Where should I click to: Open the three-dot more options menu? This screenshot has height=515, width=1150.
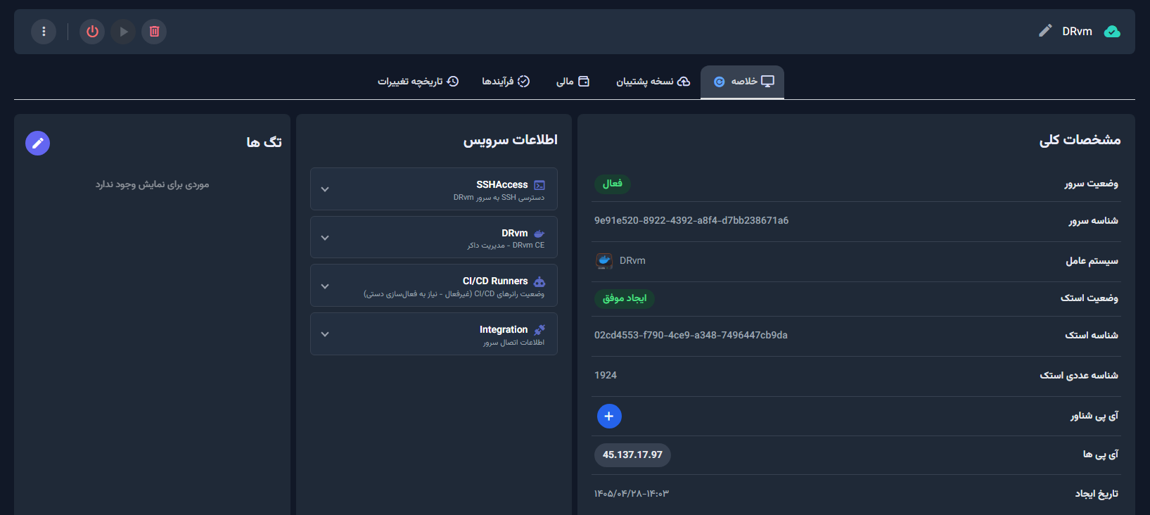point(44,32)
